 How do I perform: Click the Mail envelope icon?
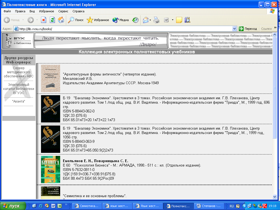(x=146, y=20)
